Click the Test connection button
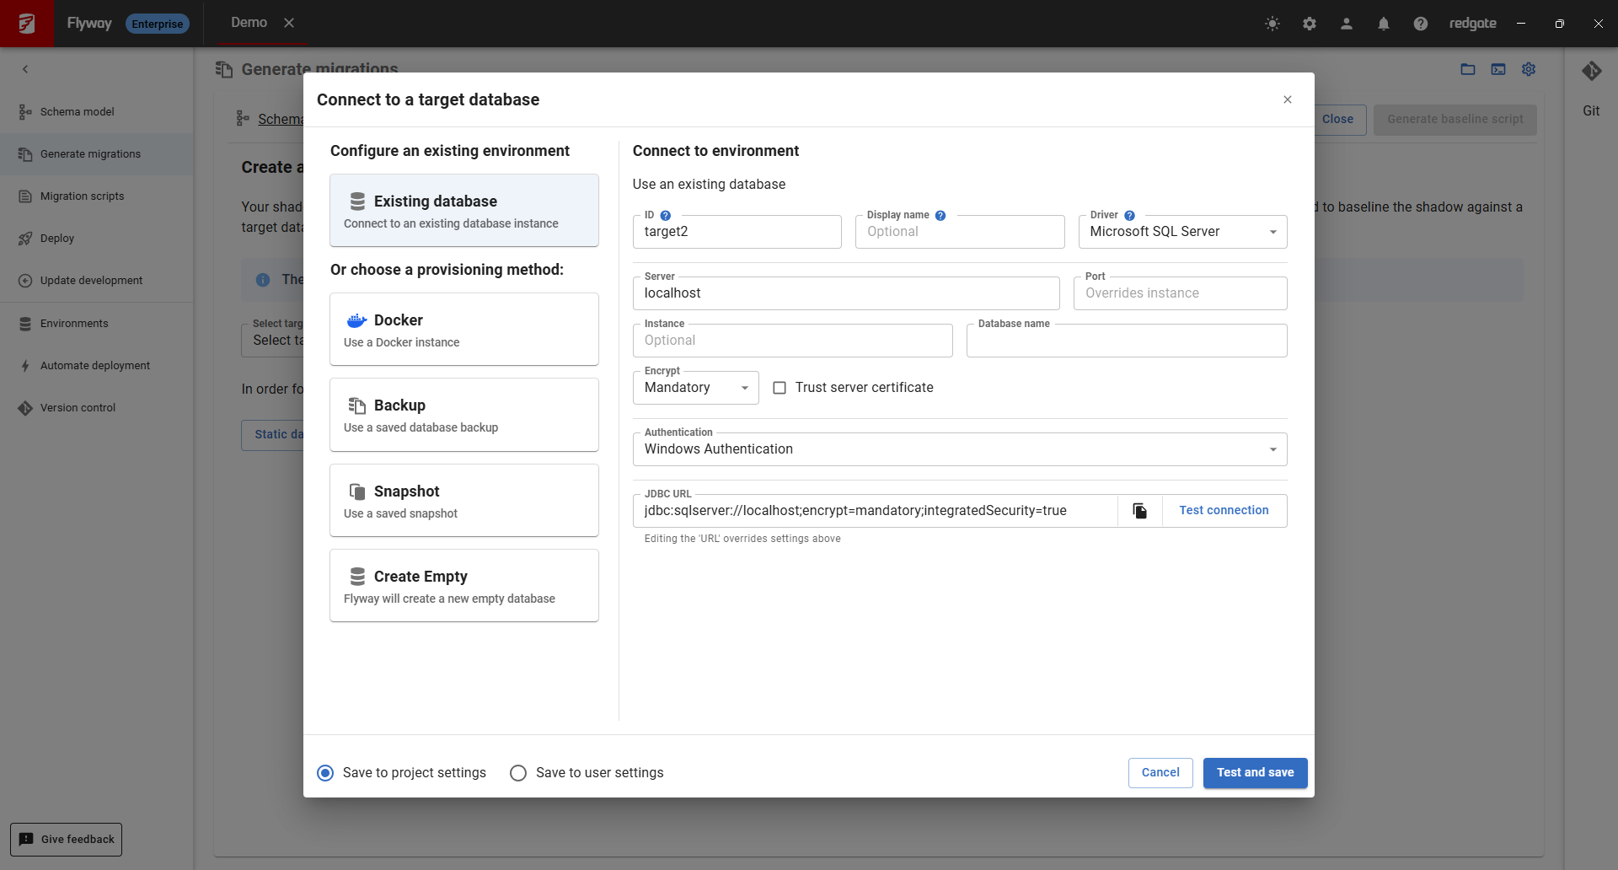 coord(1224,511)
